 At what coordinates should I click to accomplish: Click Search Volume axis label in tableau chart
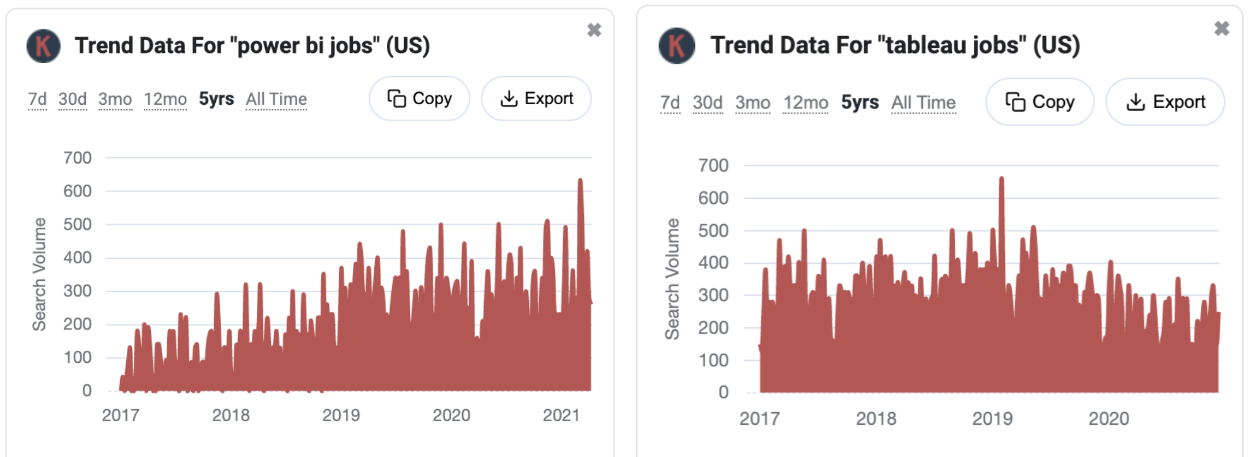click(x=672, y=279)
